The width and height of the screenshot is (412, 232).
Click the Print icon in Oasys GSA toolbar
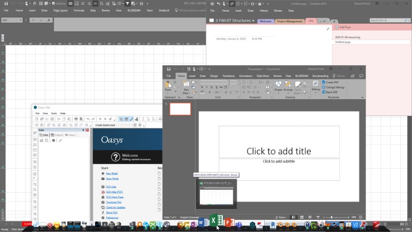[76, 119]
